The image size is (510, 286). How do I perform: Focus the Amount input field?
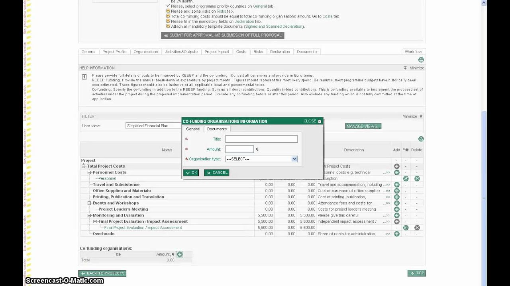click(239, 149)
